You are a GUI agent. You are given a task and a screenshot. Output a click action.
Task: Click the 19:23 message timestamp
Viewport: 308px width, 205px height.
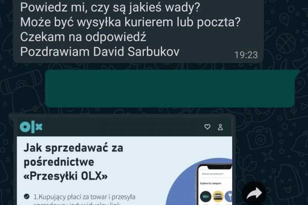click(x=246, y=55)
